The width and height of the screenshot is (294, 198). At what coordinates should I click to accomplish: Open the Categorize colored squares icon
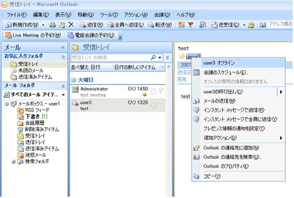point(181,25)
